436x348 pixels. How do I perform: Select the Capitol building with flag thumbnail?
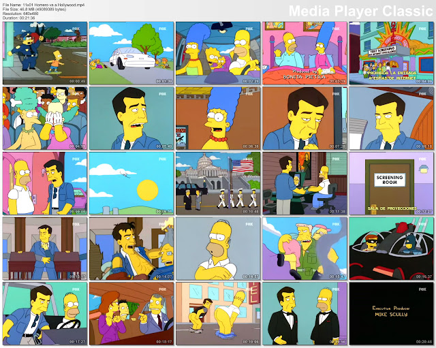coord(218,183)
